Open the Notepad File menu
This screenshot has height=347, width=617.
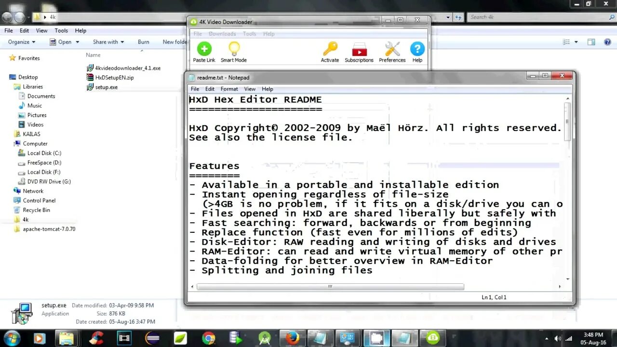click(195, 89)
